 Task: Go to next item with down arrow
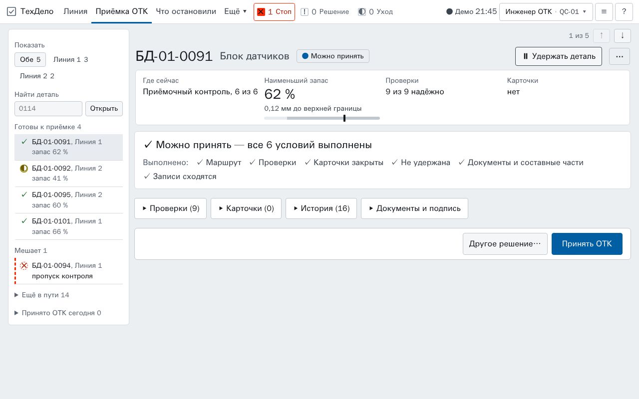pyautogui.click(x=622, y=35)
